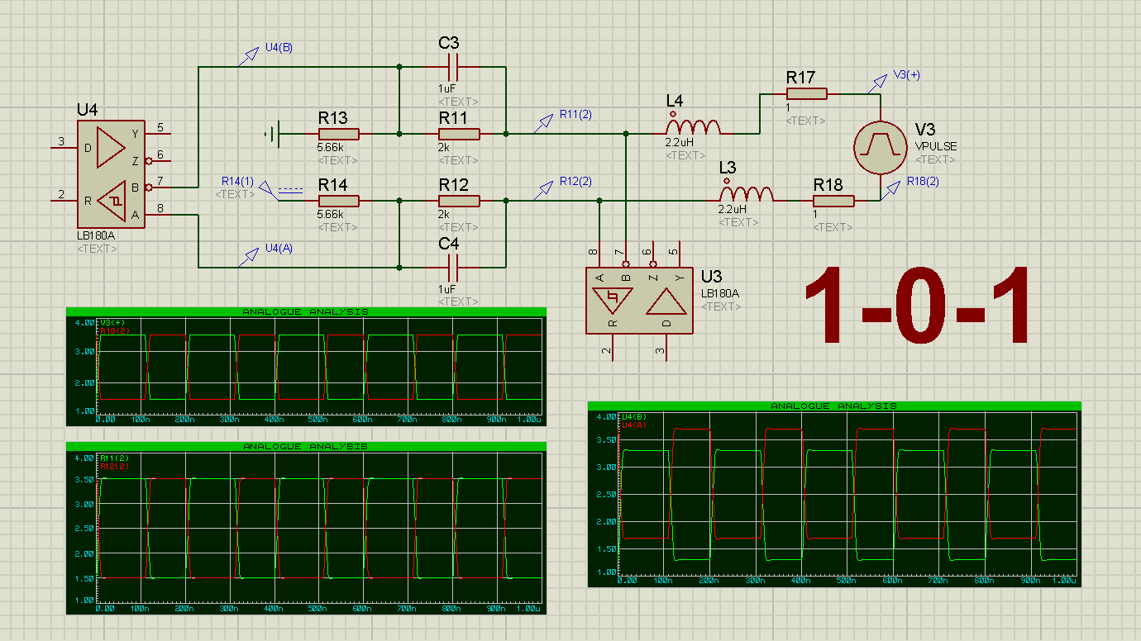This screenshot has height=641, width=1141.
Task: Click the 5.66k value under R13
Action: coord(330,147)
